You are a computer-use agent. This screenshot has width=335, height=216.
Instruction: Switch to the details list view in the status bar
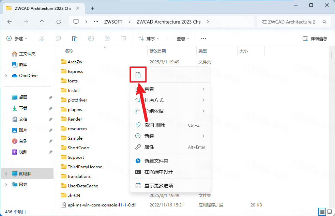322,212
